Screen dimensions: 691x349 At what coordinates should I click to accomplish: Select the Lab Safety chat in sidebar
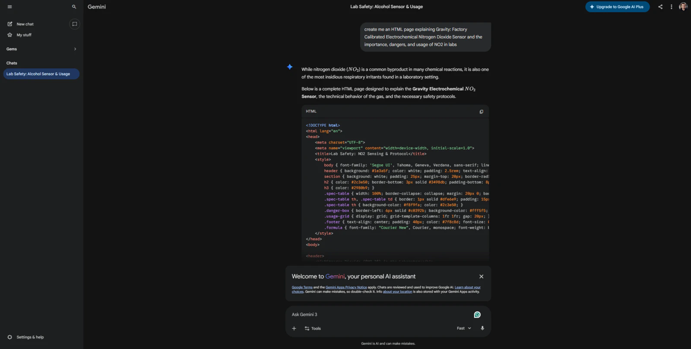pos(41,74)
